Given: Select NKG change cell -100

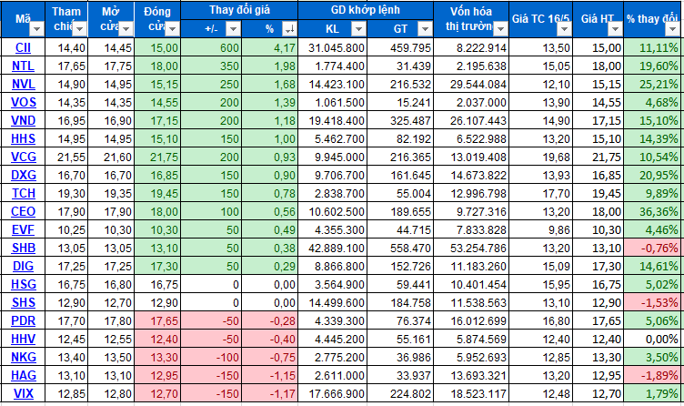Looking at the screenshot, I should pyautogui.click(x=211, y=357).
